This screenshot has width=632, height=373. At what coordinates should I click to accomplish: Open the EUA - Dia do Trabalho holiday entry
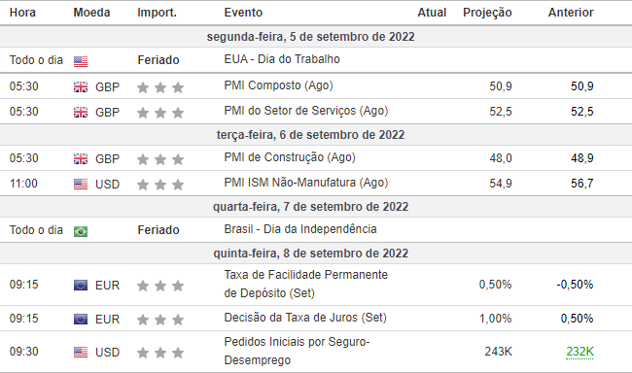[282, 59]
